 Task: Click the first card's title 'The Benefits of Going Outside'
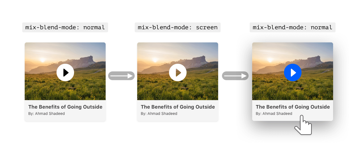65,107
